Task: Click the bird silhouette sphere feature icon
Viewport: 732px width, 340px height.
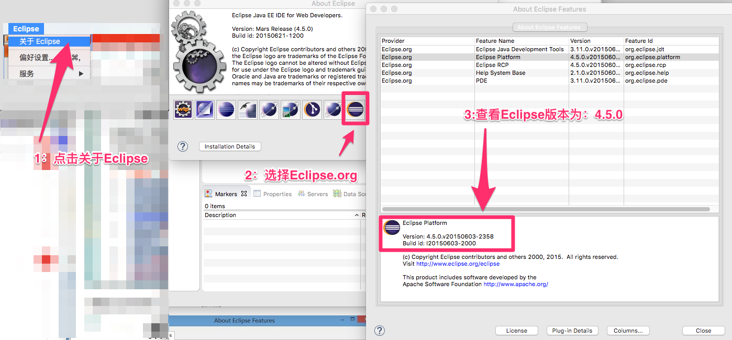Action: click(x=248, y=109)
